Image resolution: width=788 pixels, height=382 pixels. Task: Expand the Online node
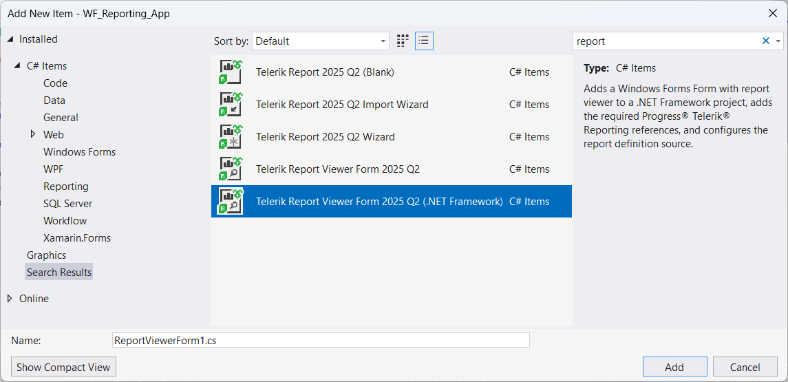tap(10, 299)
